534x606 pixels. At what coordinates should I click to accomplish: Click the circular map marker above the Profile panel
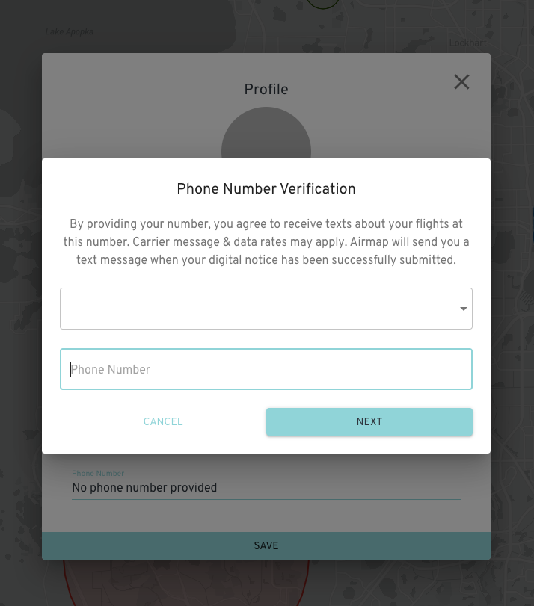(323, 2)
